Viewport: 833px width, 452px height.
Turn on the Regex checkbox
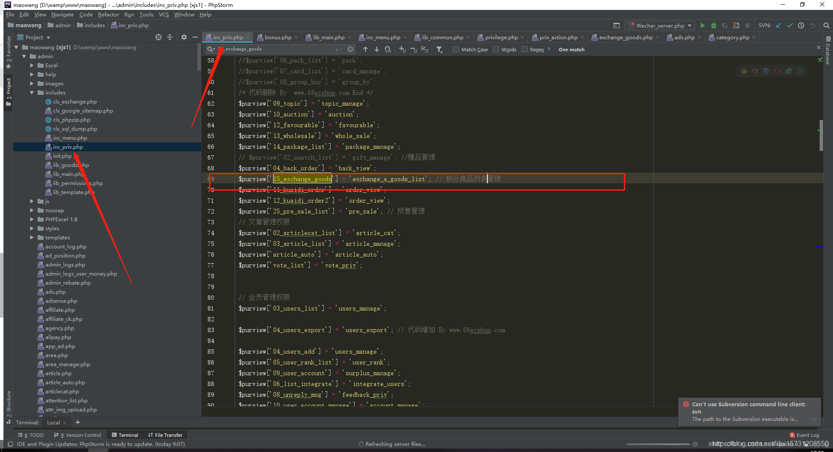pyautogui.click(x=525, y=50)
